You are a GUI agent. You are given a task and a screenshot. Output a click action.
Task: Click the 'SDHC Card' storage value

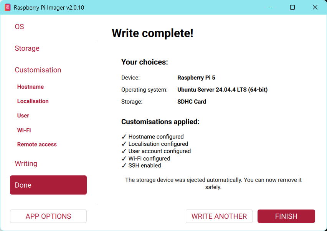(x=192, y=102)
